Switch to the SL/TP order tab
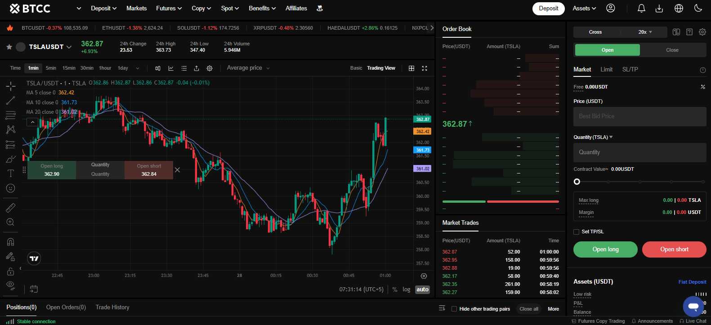 click(630, 69)
